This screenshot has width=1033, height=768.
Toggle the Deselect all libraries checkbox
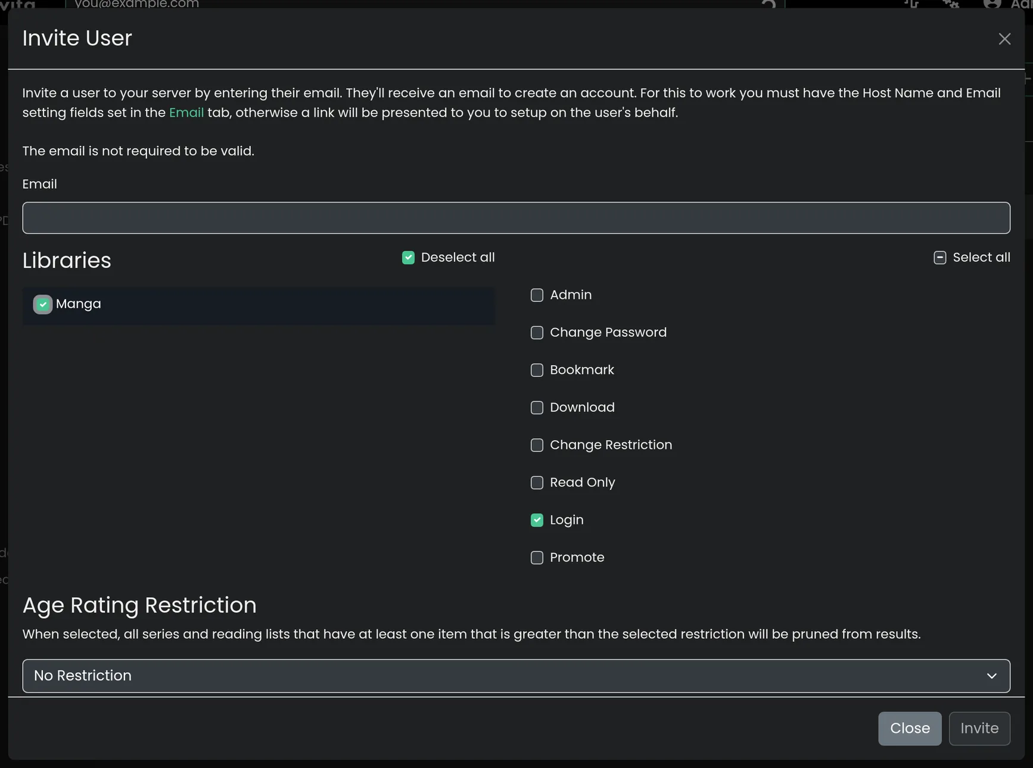(408, 258)
